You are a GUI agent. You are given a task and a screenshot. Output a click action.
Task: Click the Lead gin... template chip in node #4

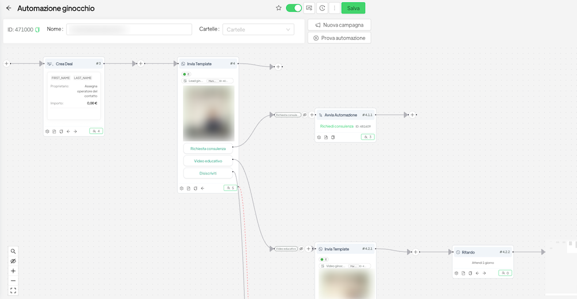208,81
